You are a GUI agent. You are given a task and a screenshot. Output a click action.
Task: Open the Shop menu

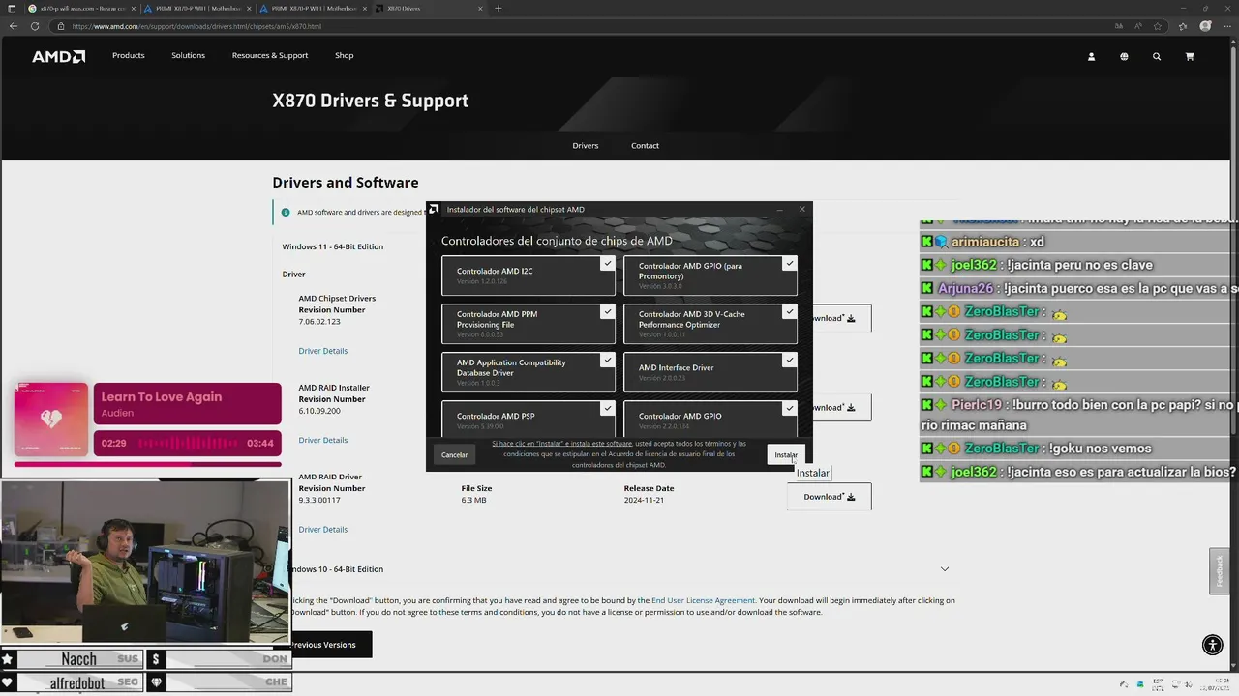[x=344, y=56]
